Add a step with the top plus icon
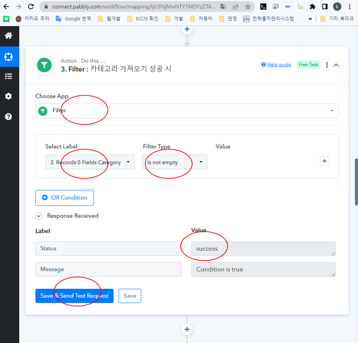 [187, 29]
